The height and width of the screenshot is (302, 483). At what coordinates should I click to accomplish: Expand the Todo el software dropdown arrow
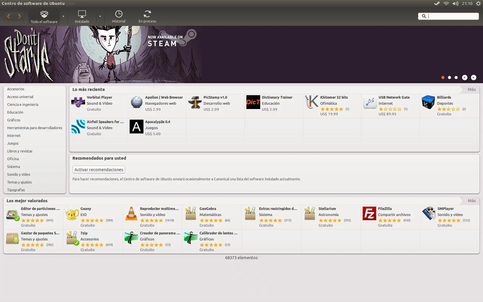[63, 16]
